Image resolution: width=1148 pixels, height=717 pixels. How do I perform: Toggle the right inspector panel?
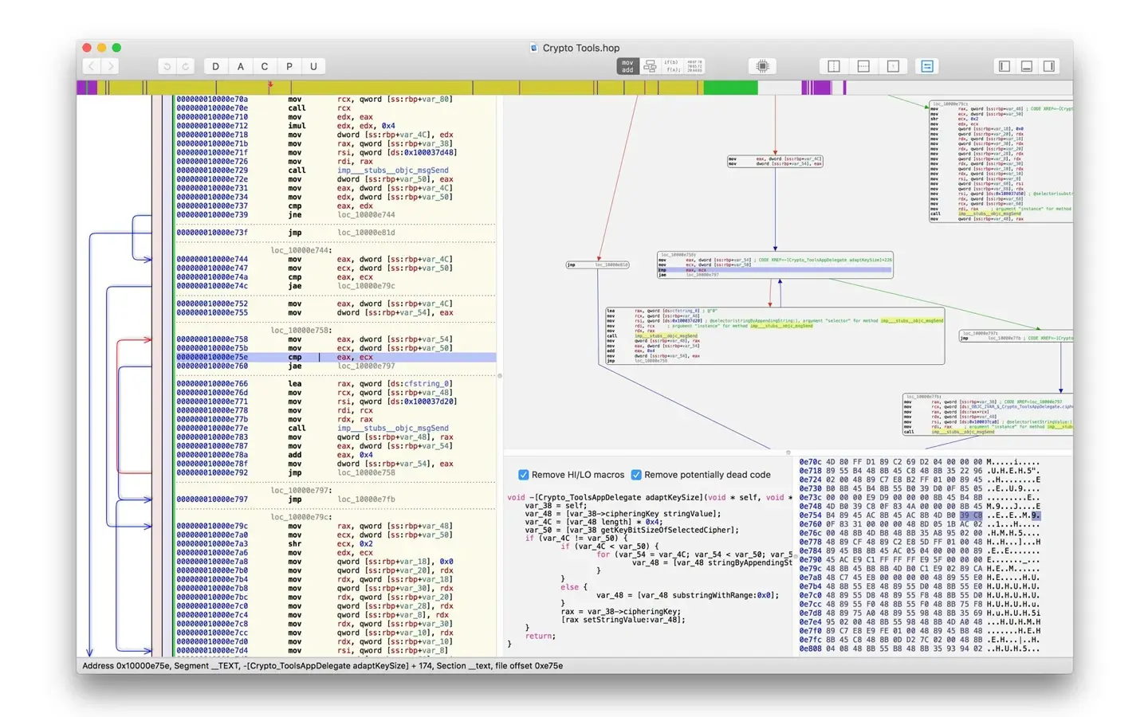pos(1049,67)
